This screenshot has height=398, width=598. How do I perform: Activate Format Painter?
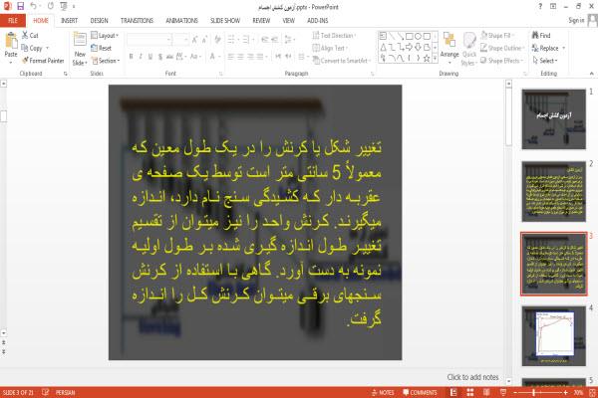43,61
